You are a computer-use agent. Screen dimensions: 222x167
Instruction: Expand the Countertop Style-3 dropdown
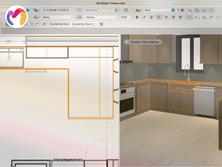pyautogui.click(x=84, y=24)
